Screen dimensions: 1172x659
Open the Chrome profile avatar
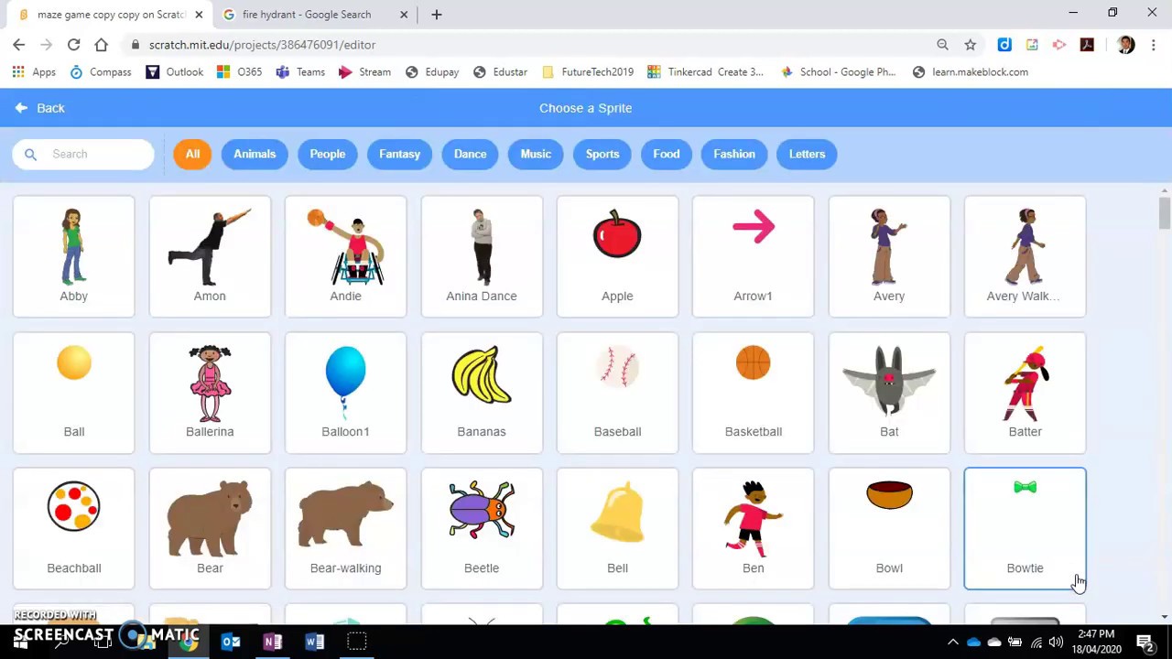1126,44
